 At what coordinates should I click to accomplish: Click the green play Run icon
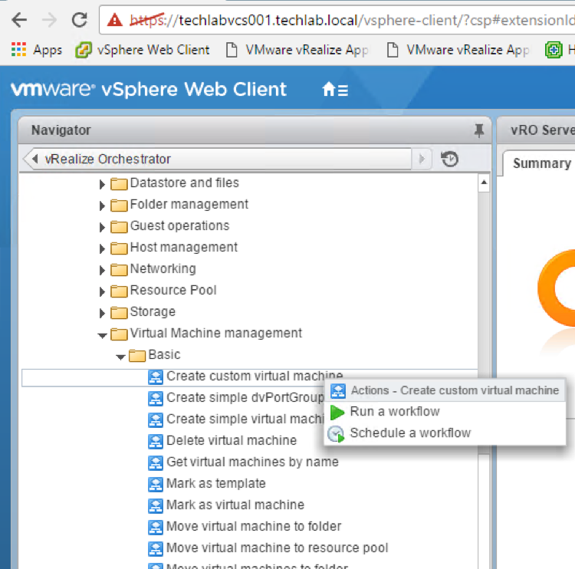point(337,413)
